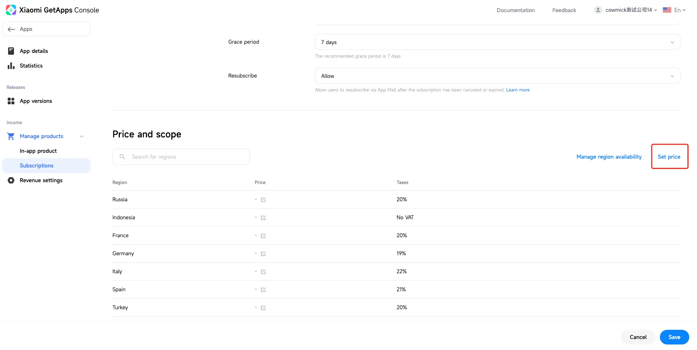Open the Grace period dropdown

[x=497, y=42]
